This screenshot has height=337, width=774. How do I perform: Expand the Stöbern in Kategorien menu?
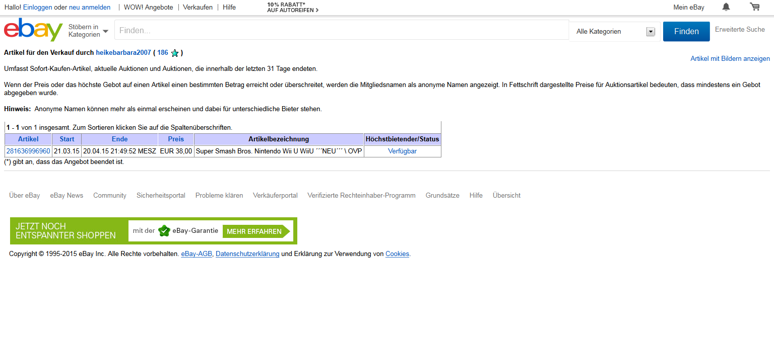[88, 31]
